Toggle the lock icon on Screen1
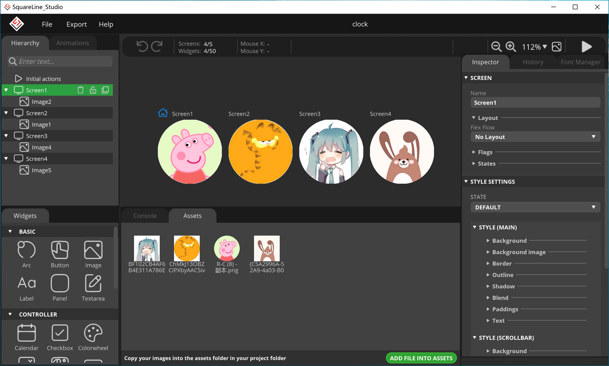 point(93,90)
